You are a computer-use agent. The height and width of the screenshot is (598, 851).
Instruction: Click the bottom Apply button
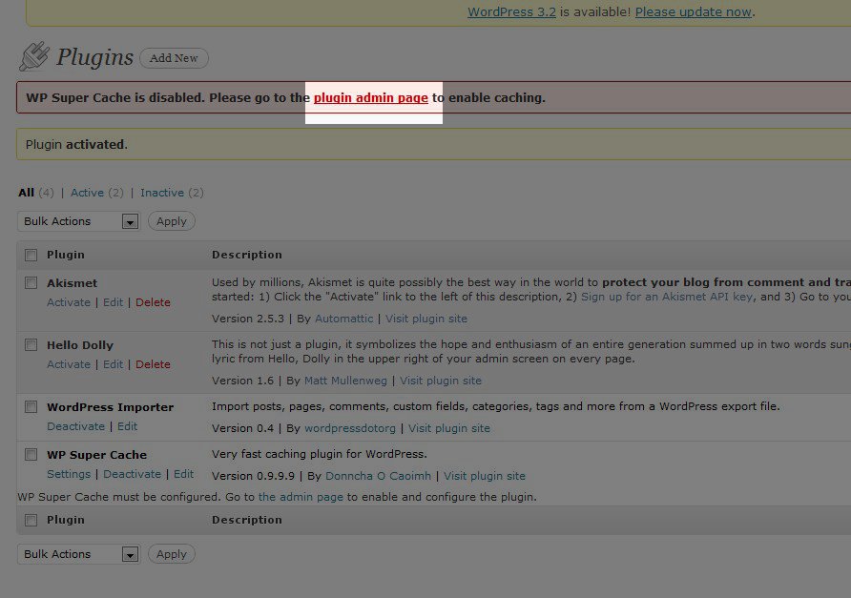click(x=172, y=554)
